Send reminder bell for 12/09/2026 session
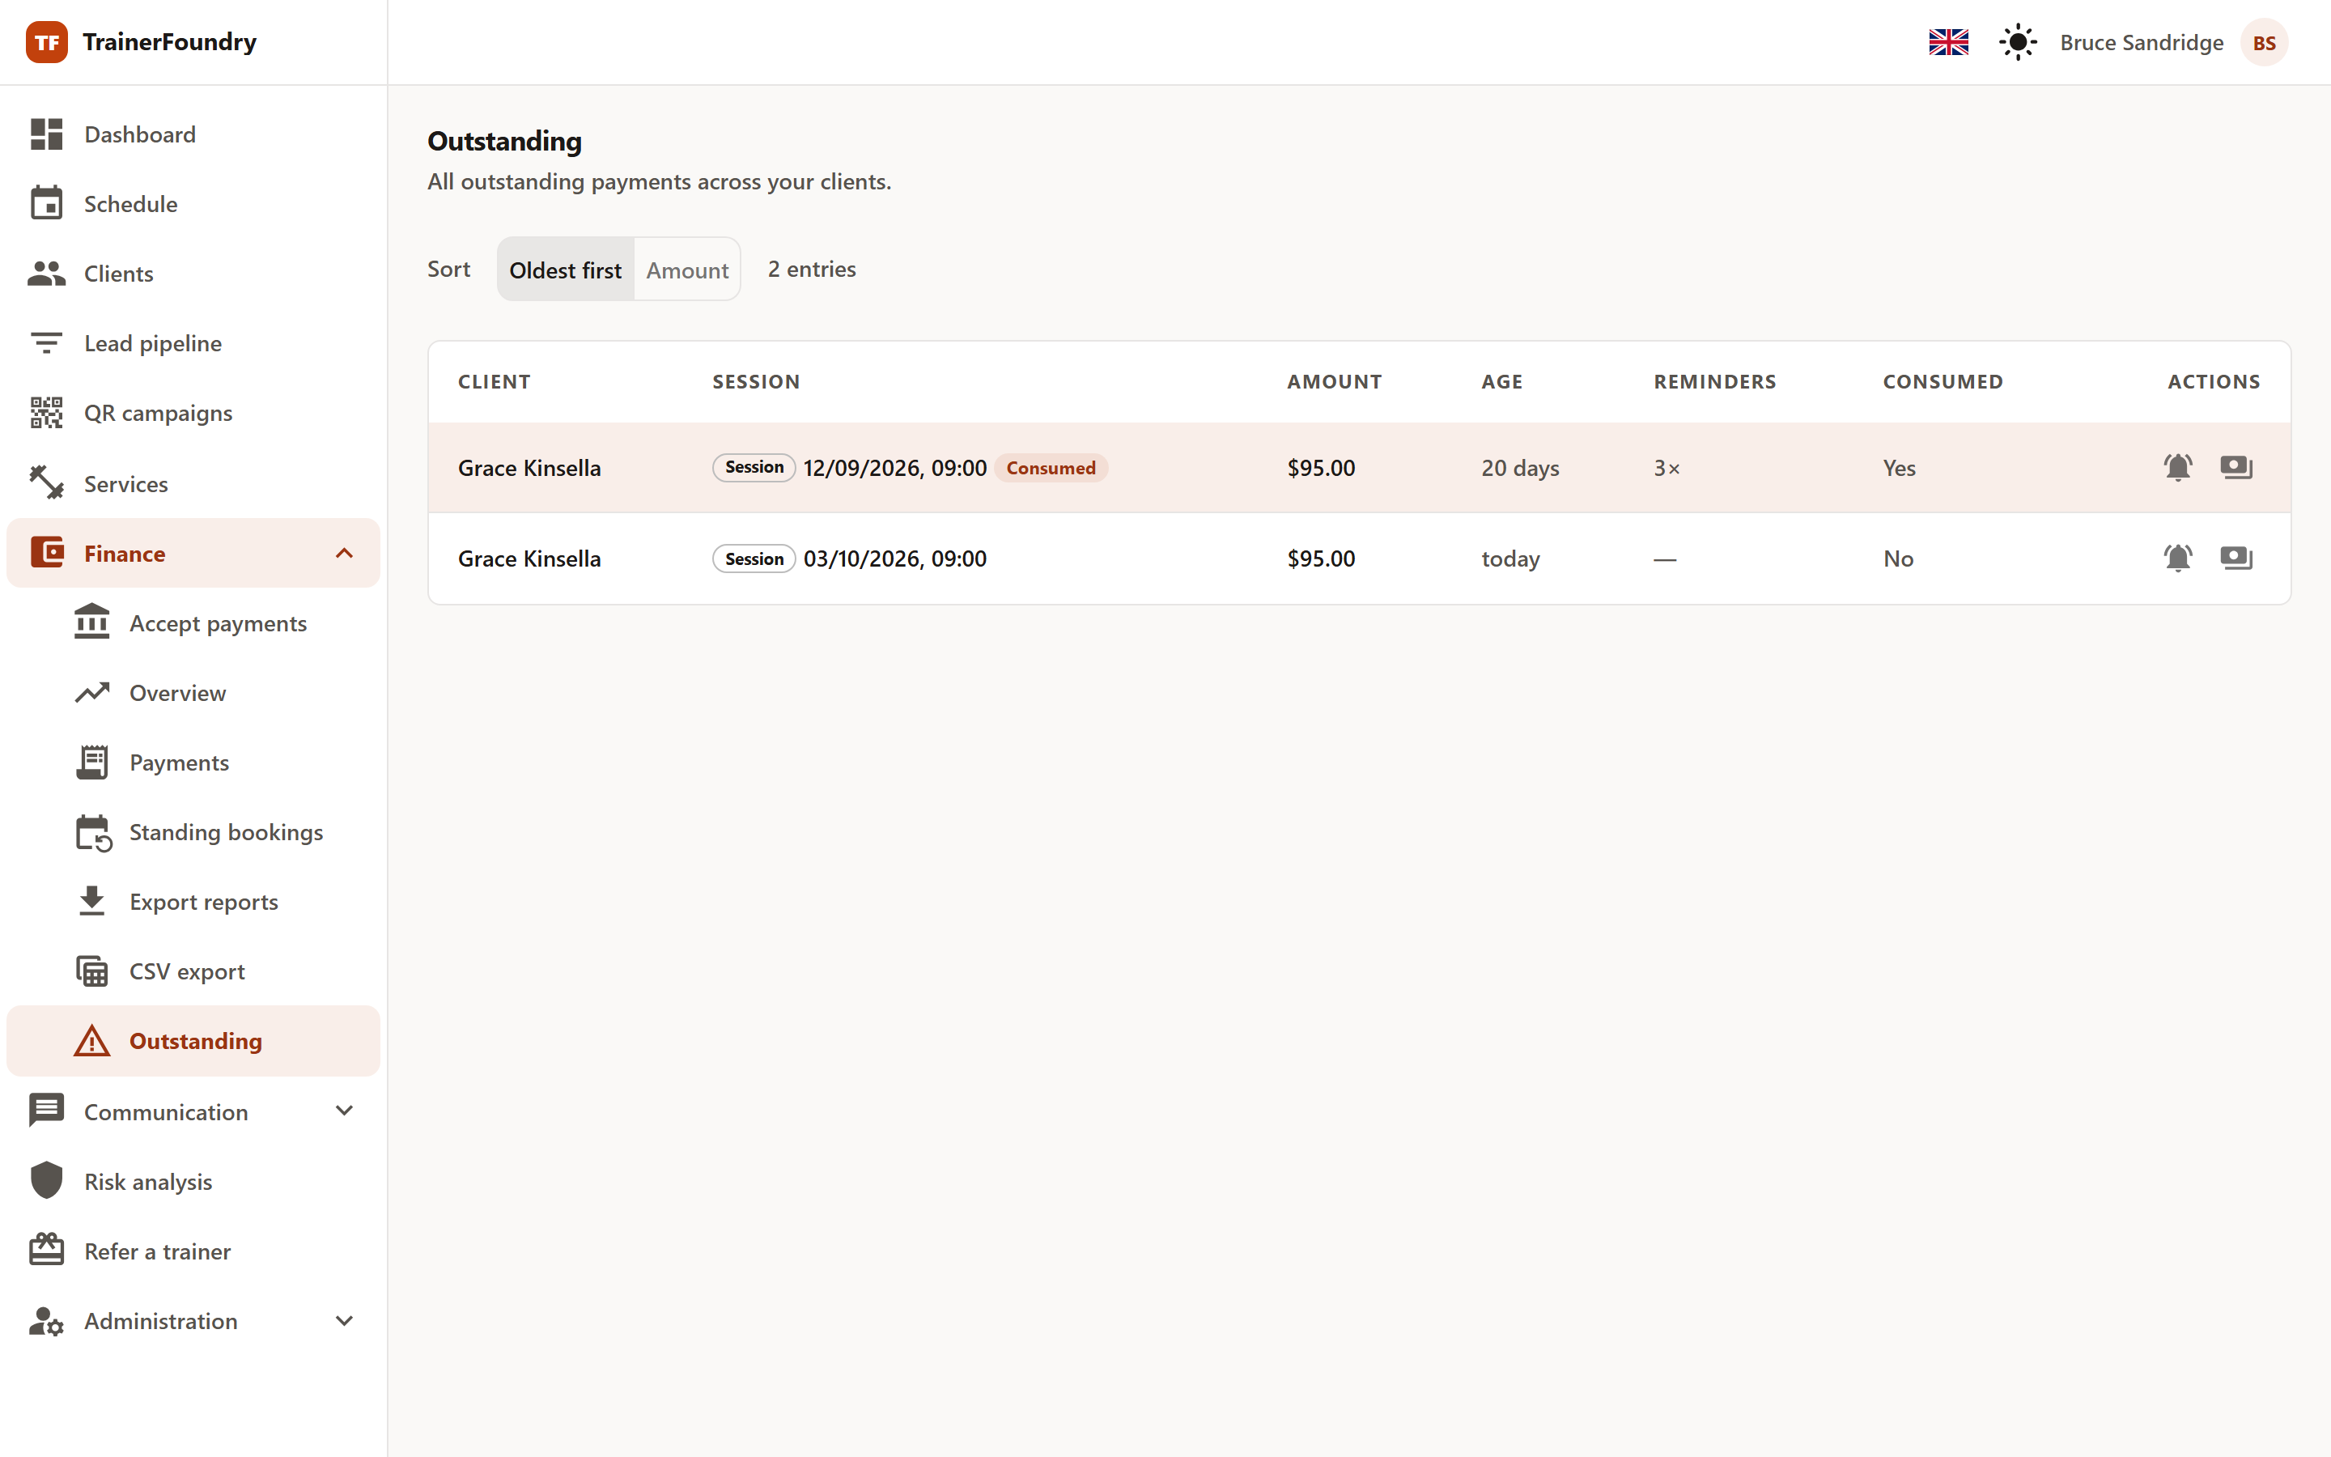The image size is (2331, 1457). coord(2178,467)
